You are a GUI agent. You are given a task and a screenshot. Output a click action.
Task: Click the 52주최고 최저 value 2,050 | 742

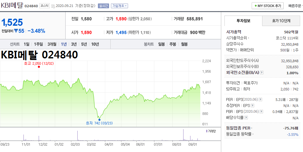pyautogui.click(x=289, y=89)
